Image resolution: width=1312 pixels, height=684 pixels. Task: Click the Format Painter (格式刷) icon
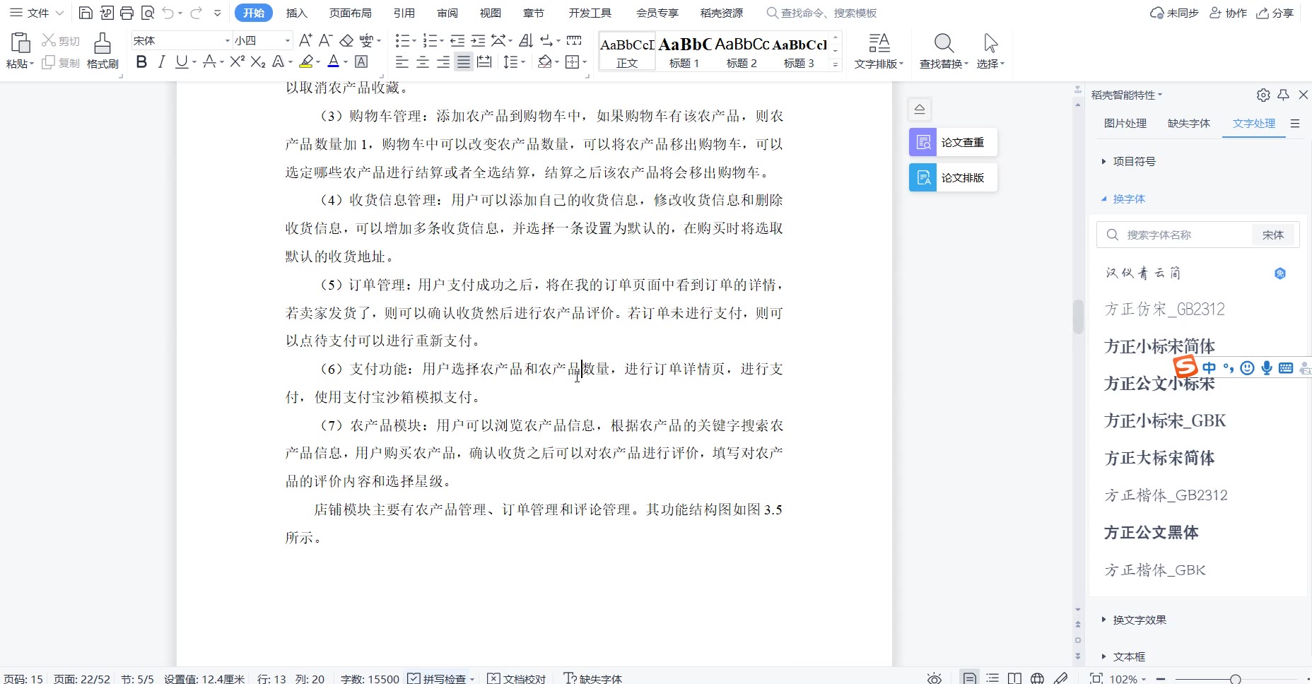coord(102,50)
